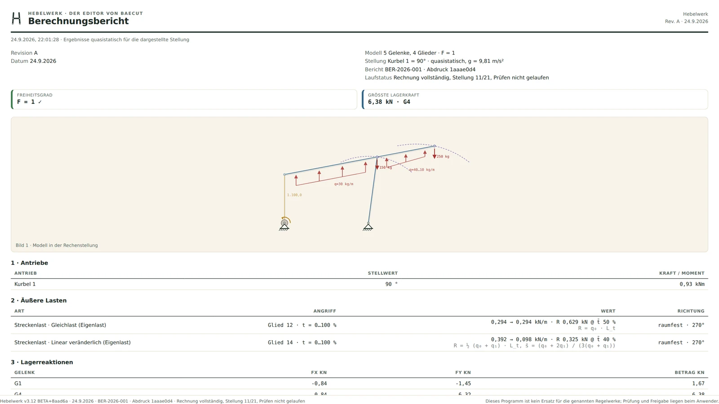
Task: Click the Bericht BER-2026-001 line
Action: [x=420, y=70]
